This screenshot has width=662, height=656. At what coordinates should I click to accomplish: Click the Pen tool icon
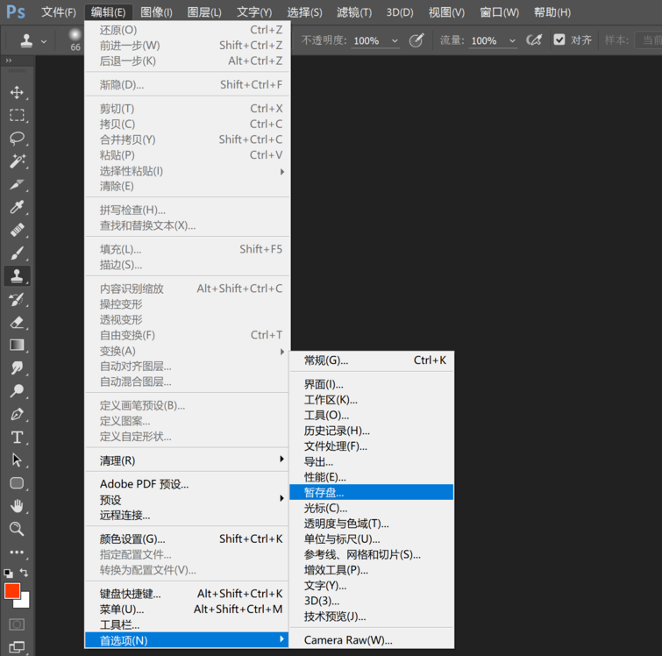coord(17,414)
